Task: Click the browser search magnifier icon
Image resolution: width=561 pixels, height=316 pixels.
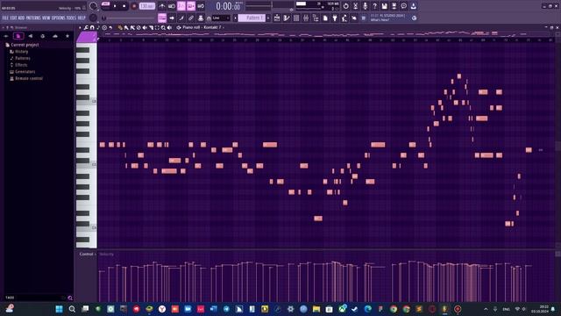Action: [70, 298]
